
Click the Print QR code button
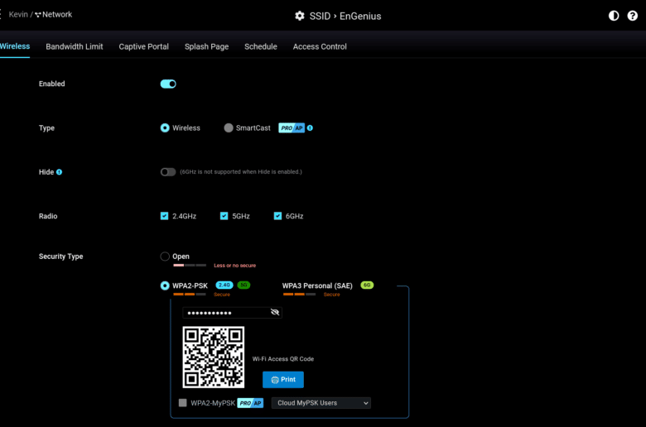coord(283,380)
